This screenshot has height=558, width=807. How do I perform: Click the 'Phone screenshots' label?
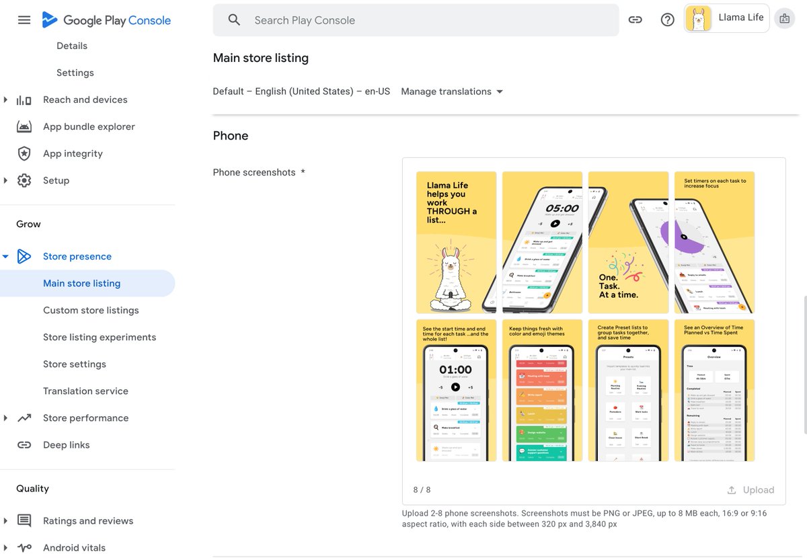coord(259,172)
